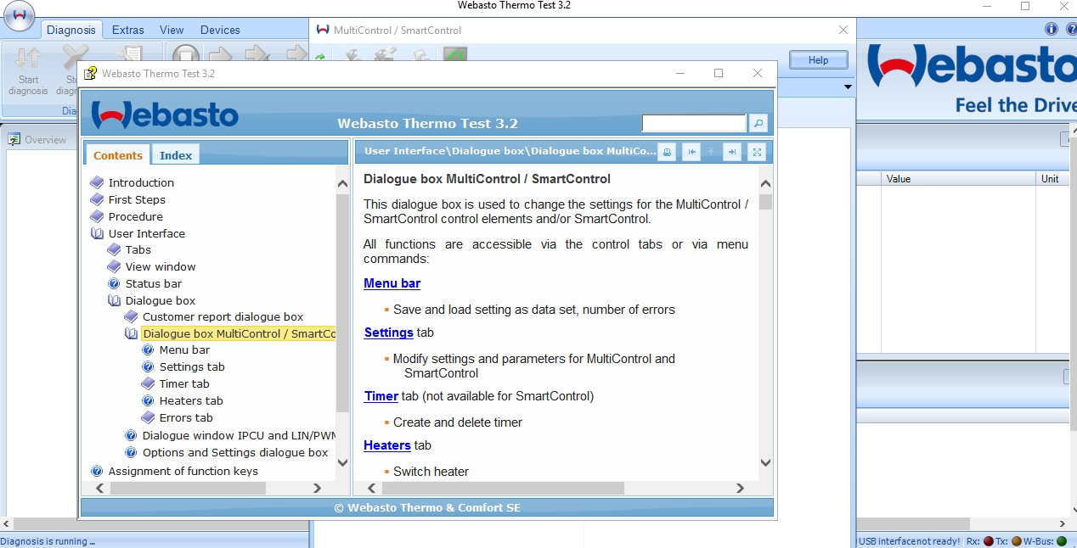Click the Value column header

click(958, 179)
